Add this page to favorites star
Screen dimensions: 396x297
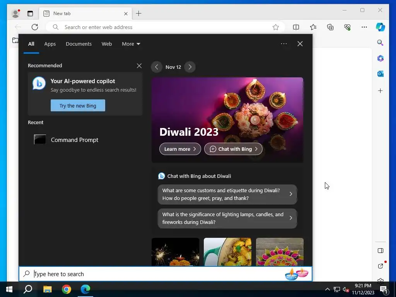click(275, 27)
